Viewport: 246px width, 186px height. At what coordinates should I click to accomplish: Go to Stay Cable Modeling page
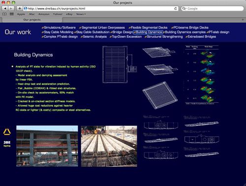click(58, 32)
